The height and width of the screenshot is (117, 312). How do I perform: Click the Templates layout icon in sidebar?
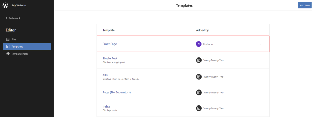pos(8,46)
